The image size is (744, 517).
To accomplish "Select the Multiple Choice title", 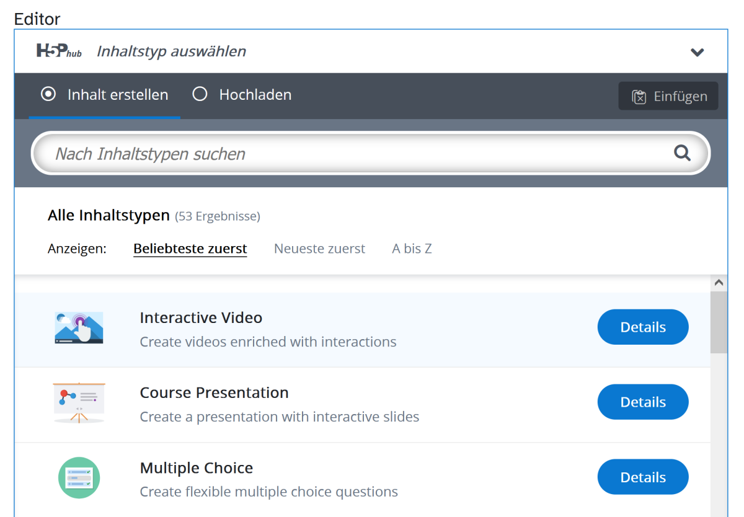I will pyautogui.click(x=197, y=467).
